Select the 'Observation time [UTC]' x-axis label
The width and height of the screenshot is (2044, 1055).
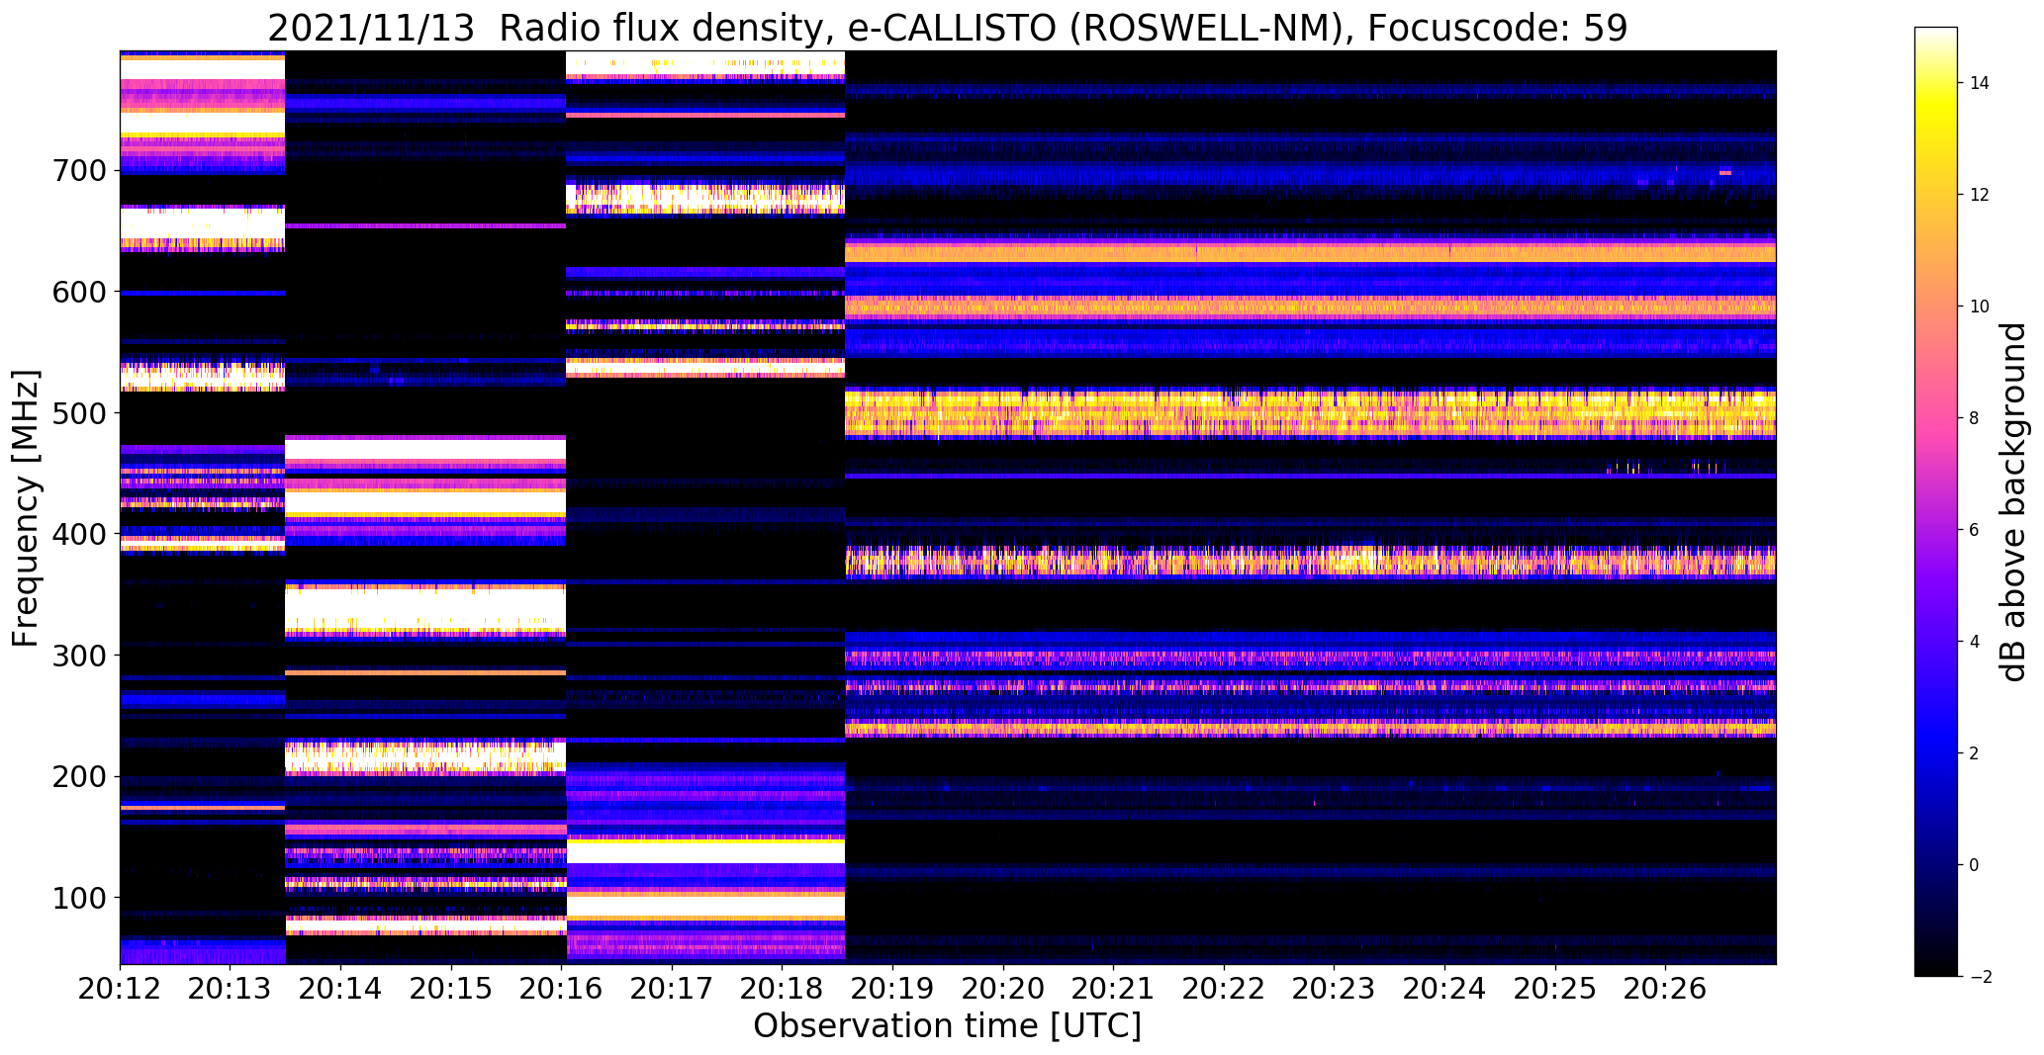[947, 1025]
